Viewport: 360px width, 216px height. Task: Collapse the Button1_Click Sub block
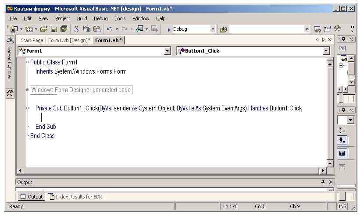pyautogui.click(x=27, y=108)
